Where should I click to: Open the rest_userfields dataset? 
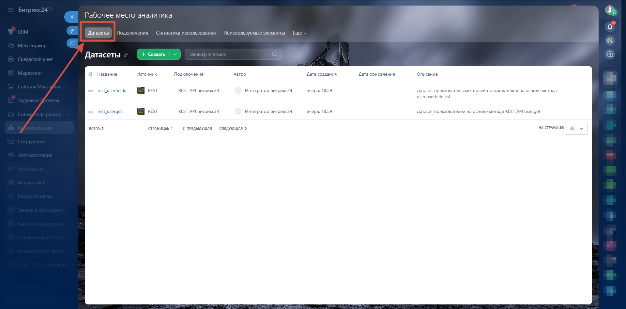(112, 90)
